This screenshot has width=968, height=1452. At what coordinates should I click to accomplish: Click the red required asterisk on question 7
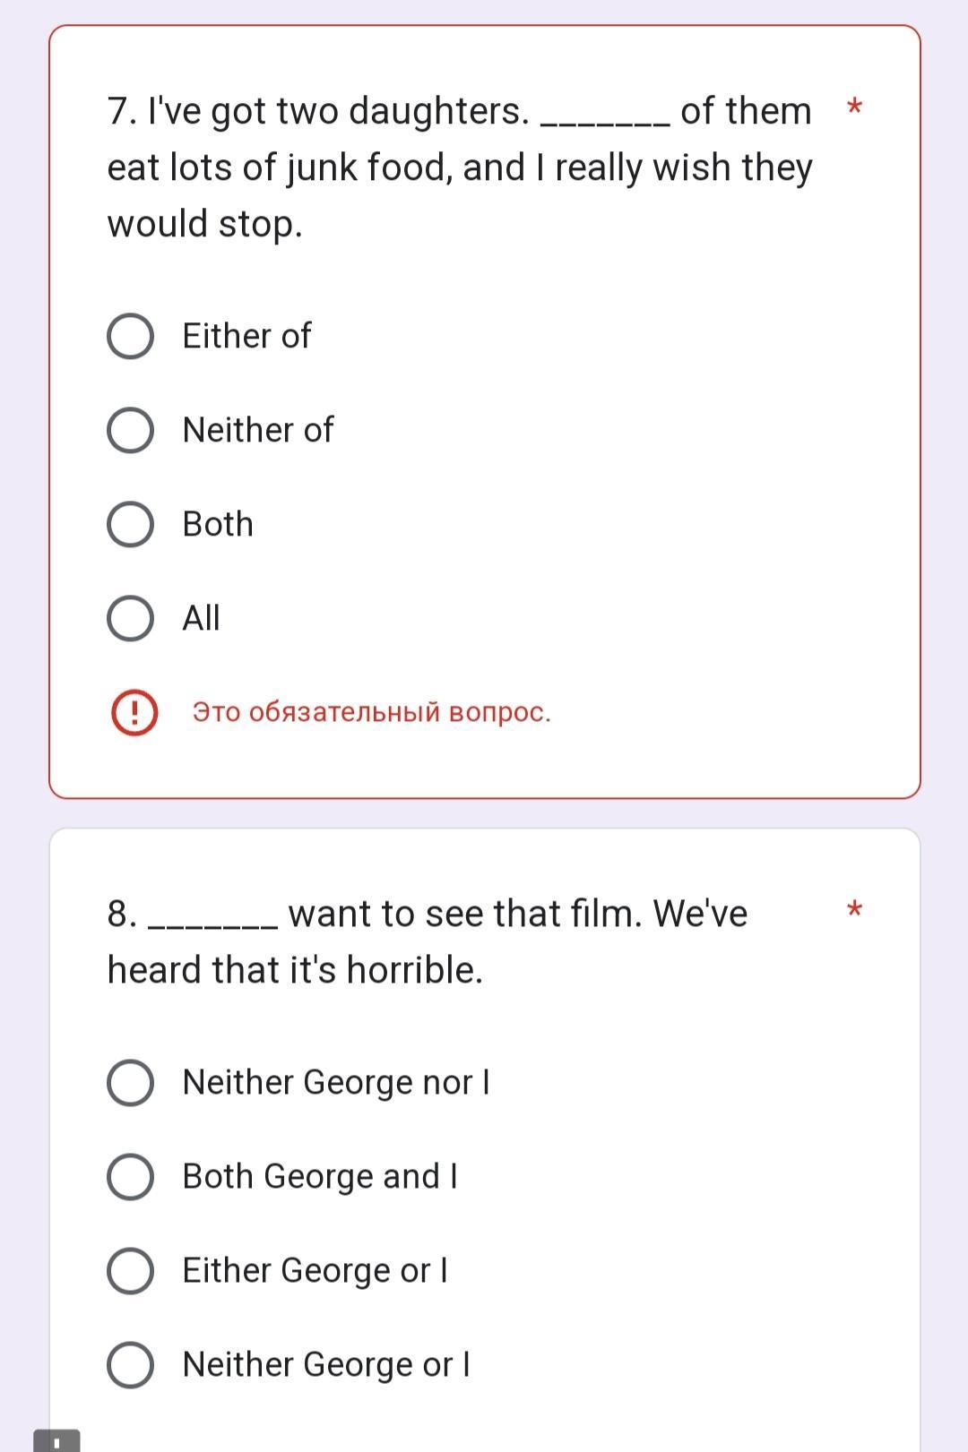click(854, 109)
